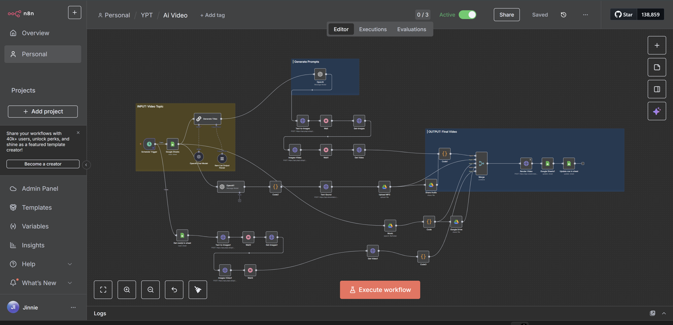Expand the Help menu in sidebar
This screenshot has width=673, height=325.
pos(70,264)
